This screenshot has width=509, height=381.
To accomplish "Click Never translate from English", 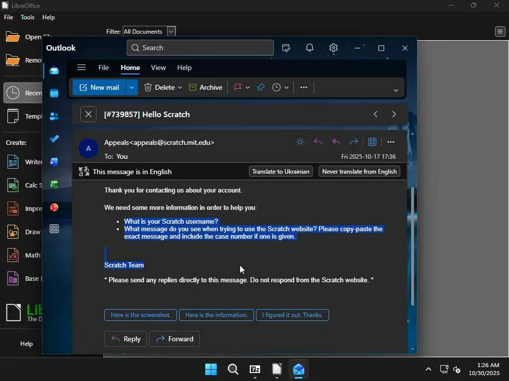I will coord(359,171).
